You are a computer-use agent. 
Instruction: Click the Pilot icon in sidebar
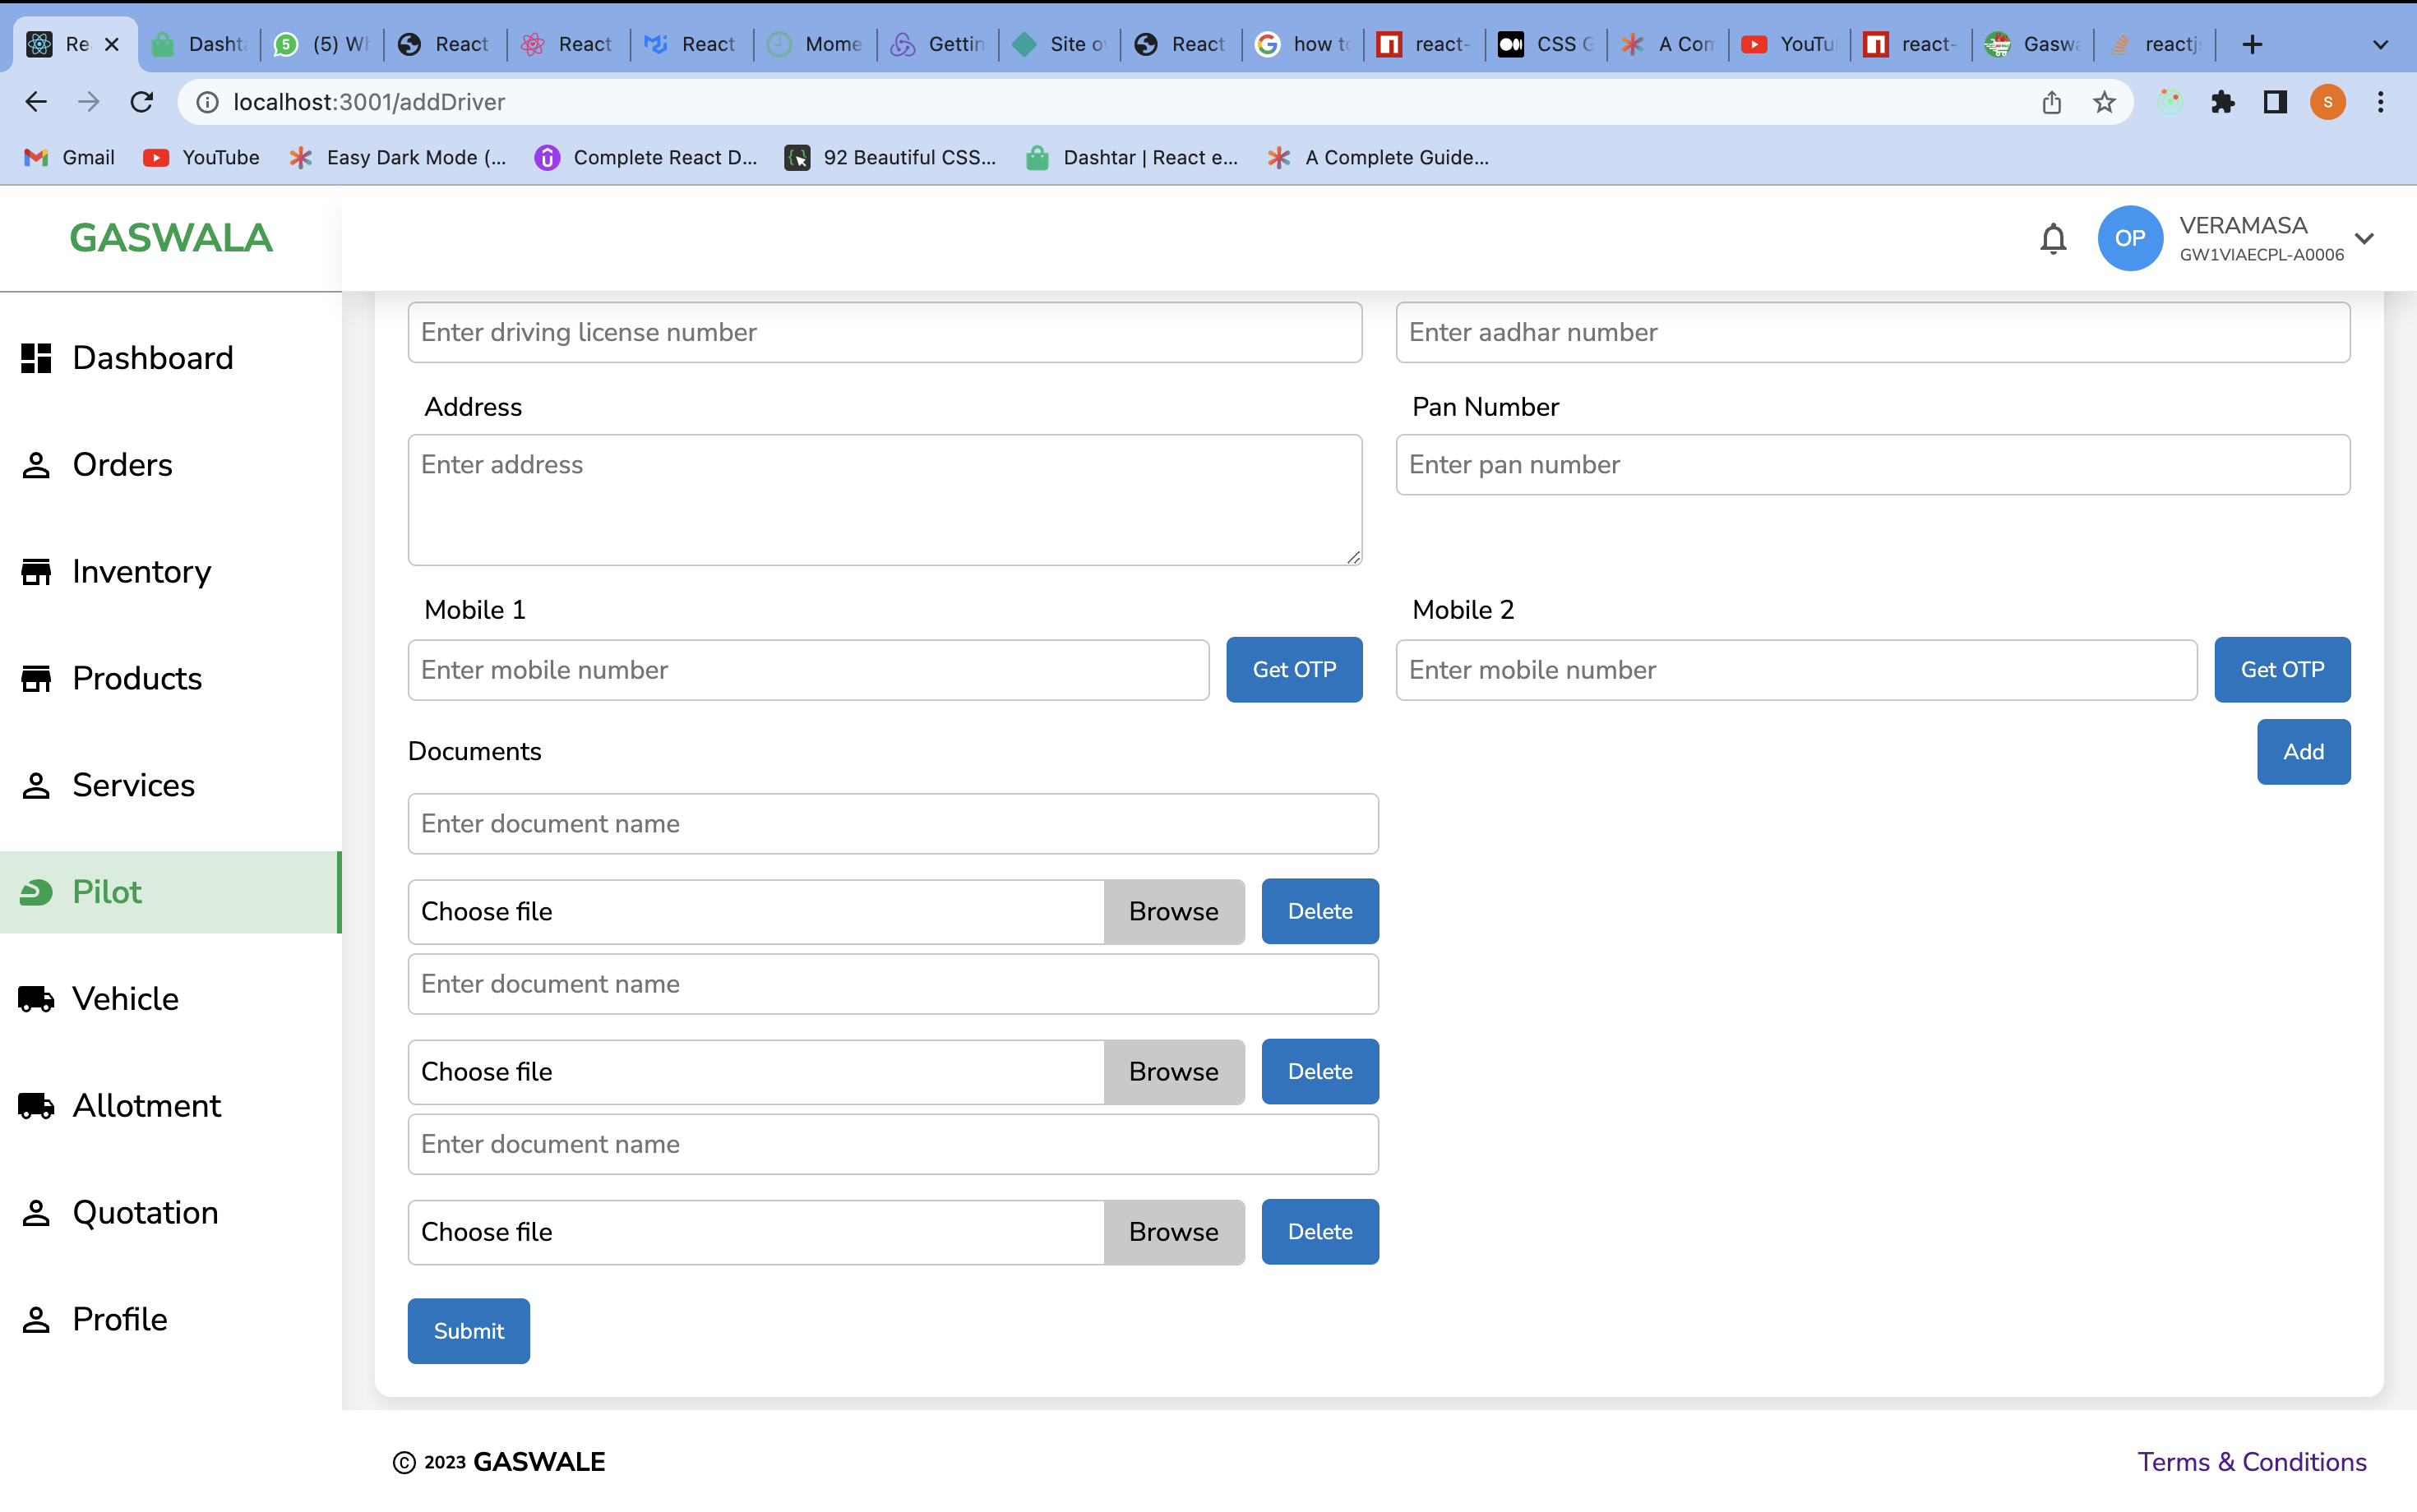point(36,892)
